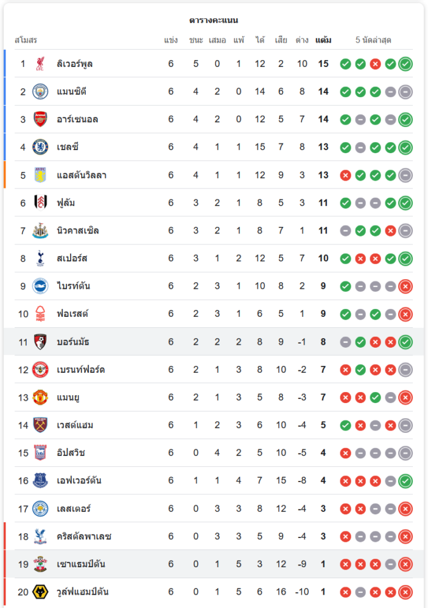Select the เซาแธมป์ตัน Southampton row

[x=214, y=564]
